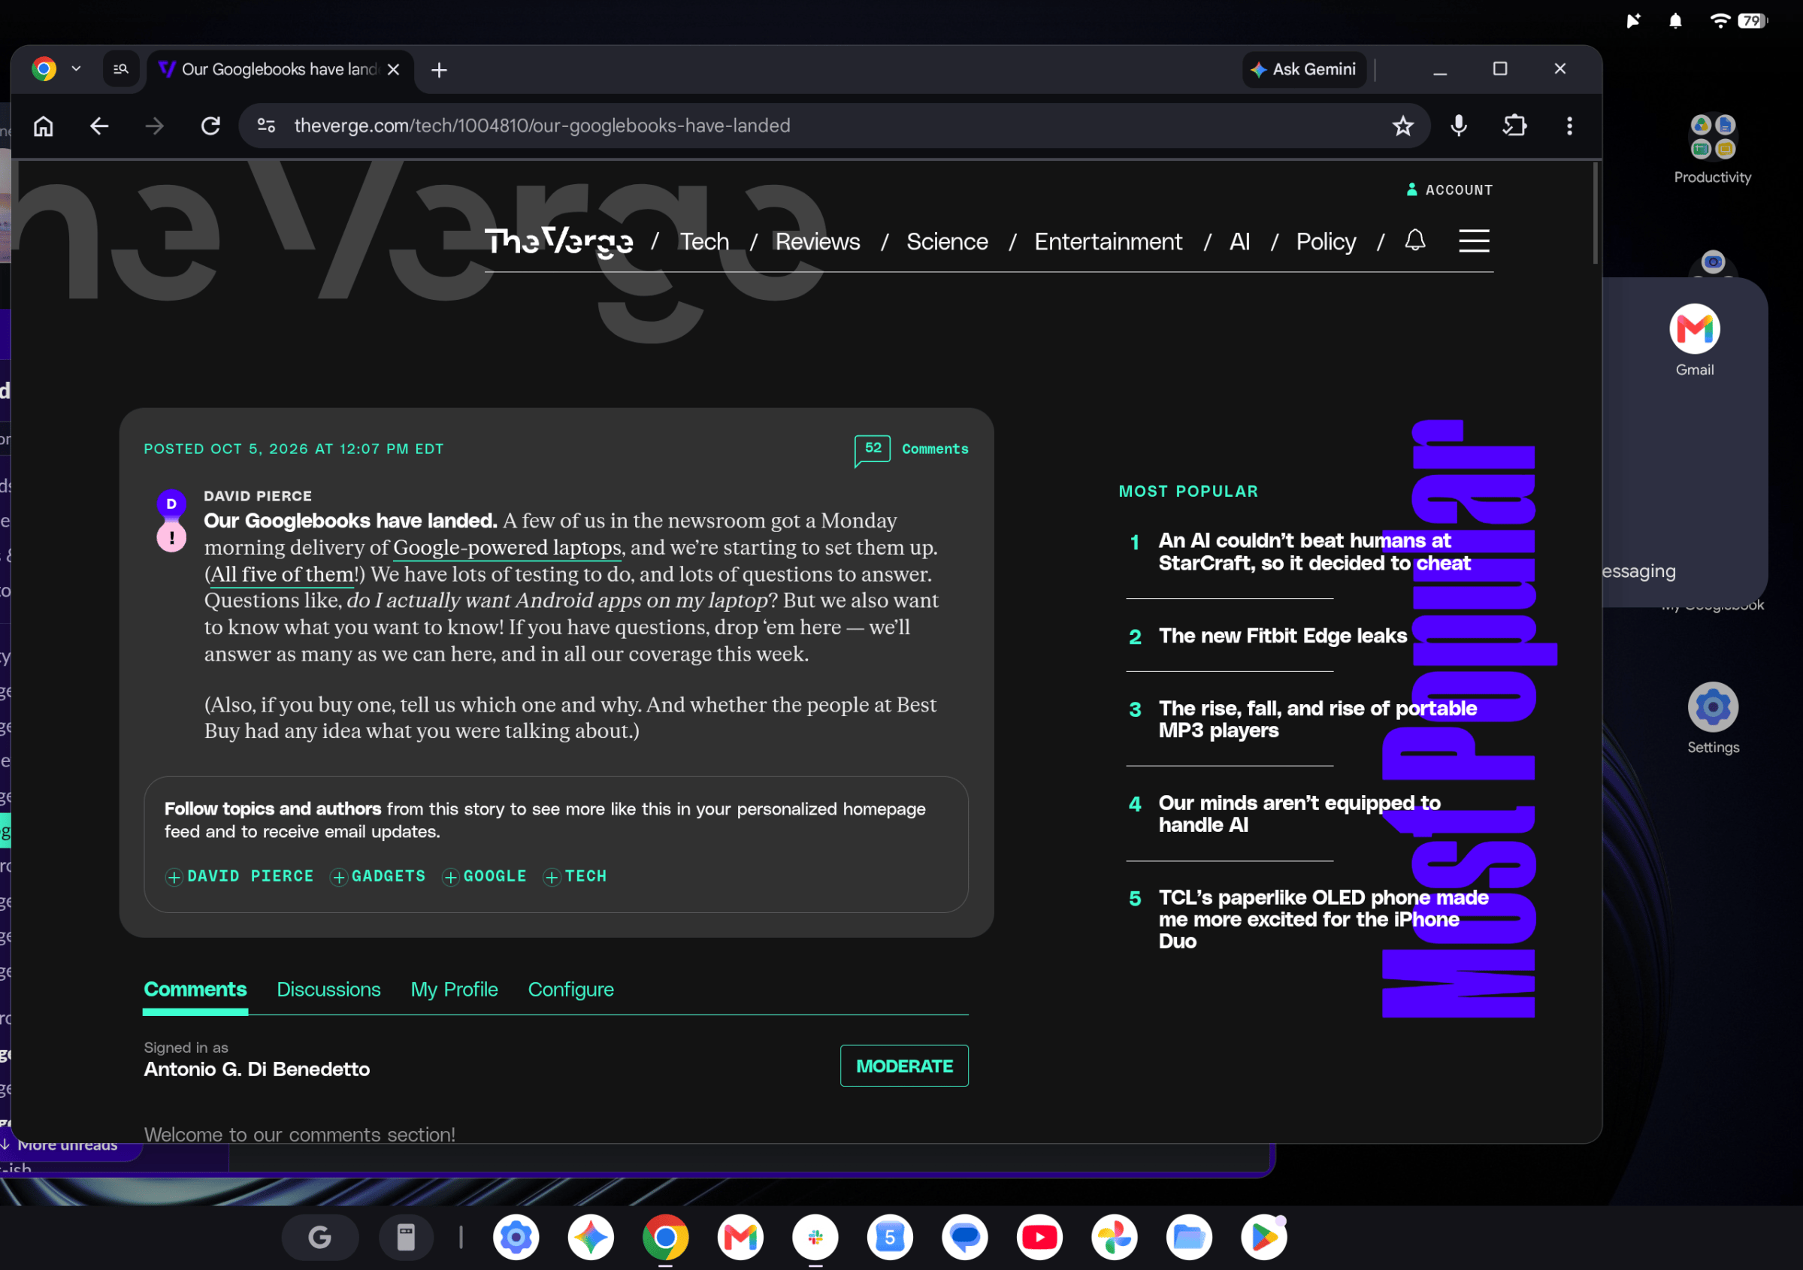Screen dimensions: 1803x1270
Task: Go to the Tech section
Action: pos(703,241)
